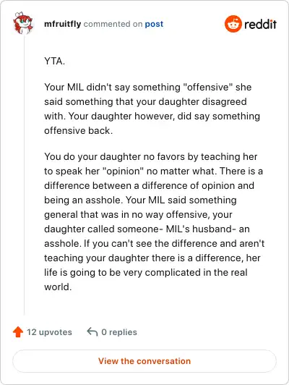Click the Reddit Snoo logo icon
Screen dimensions: 289x385
tap(233, 24)
